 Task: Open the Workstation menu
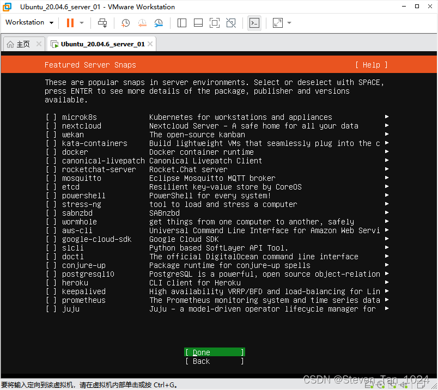coord(29,22)
